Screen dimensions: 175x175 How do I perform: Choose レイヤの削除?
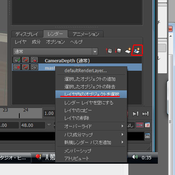coord(91,118)
